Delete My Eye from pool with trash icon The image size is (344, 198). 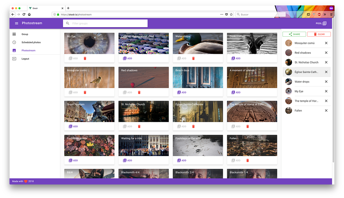click(x=85, y=58)
